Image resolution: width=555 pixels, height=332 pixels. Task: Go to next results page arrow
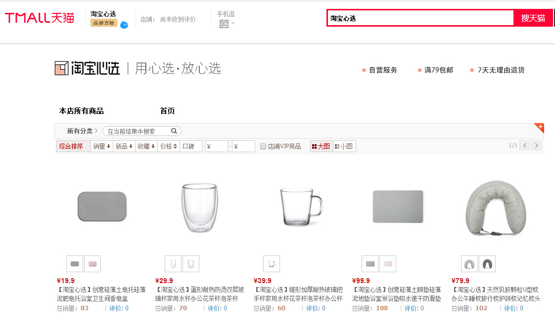click(536, 146)
